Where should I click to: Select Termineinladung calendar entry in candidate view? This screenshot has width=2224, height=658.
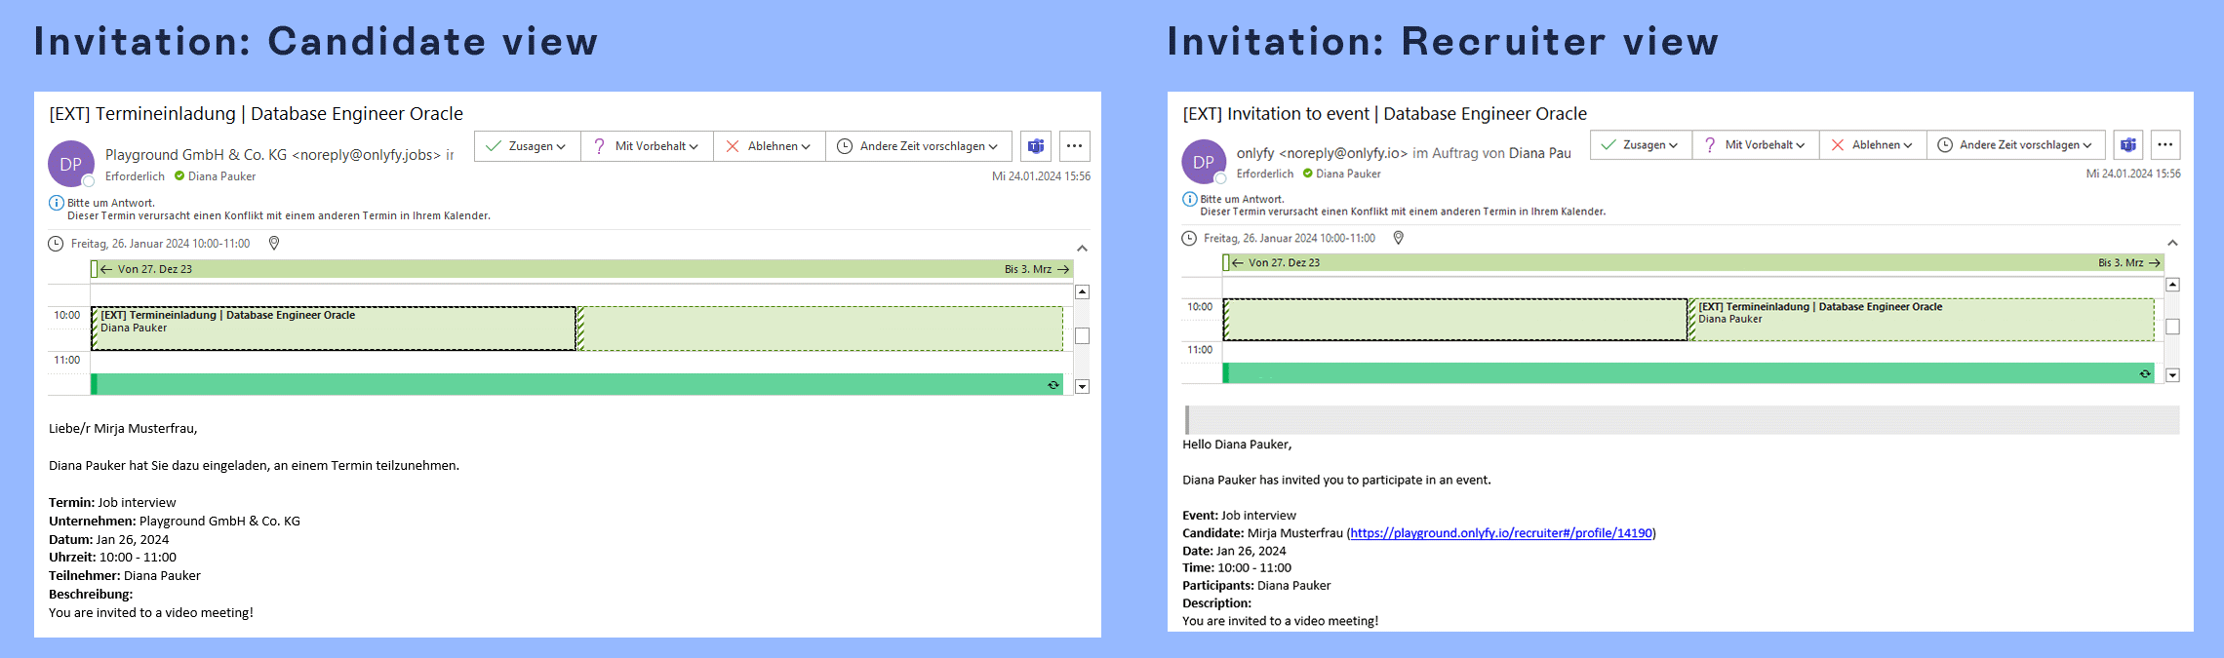[332, 328]
